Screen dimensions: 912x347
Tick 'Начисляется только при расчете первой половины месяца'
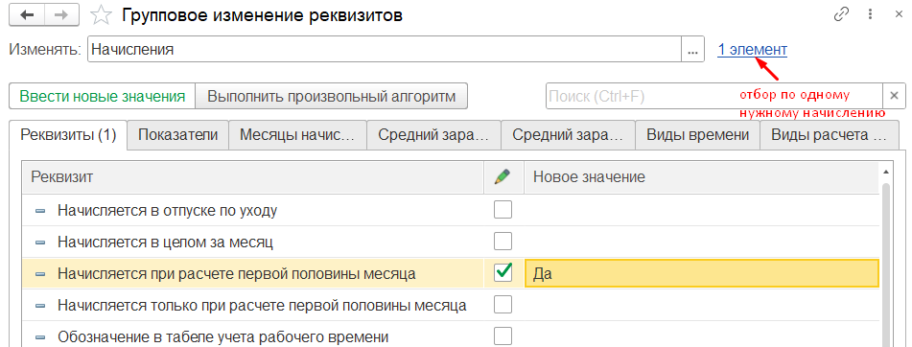pyautogui.click(x=503, y=304)
